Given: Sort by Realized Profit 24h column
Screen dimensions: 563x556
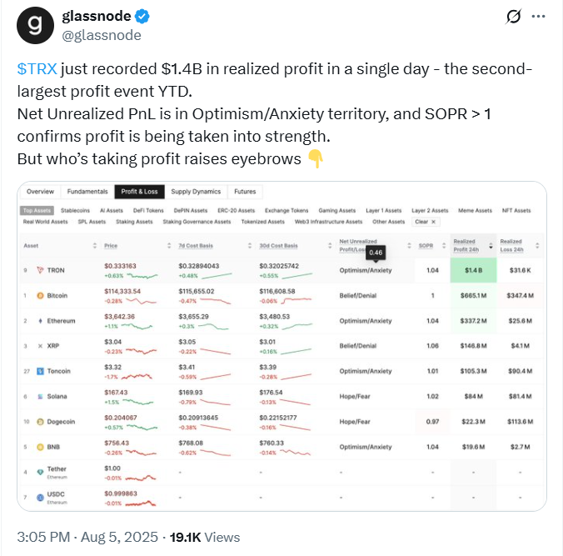Looking at the screenshot, I should (491, 246).
